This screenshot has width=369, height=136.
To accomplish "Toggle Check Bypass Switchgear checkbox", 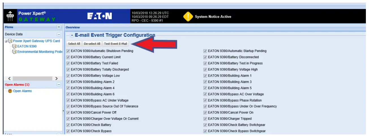I will point(205,131).
